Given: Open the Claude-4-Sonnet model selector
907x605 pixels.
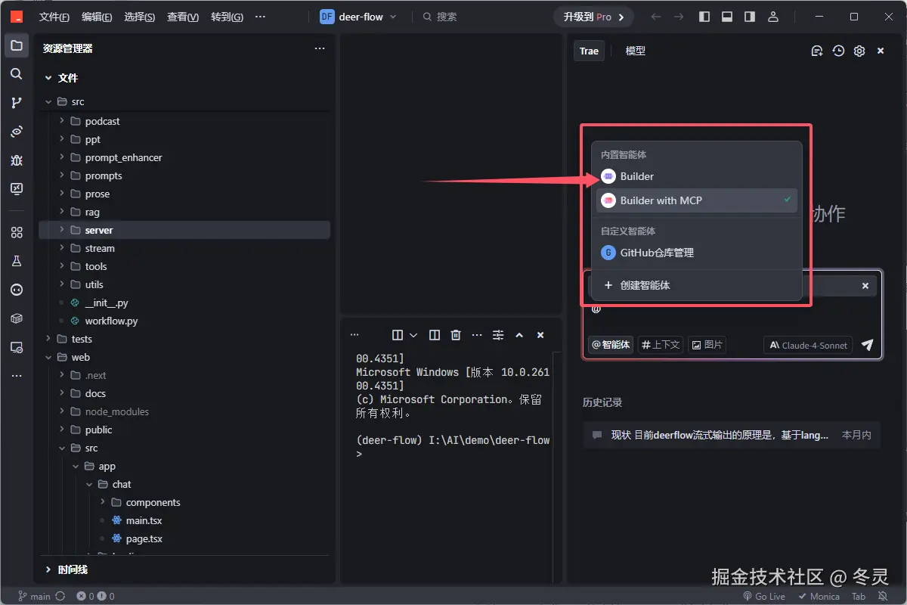Looking at the screenshot, I should [808, 345].
